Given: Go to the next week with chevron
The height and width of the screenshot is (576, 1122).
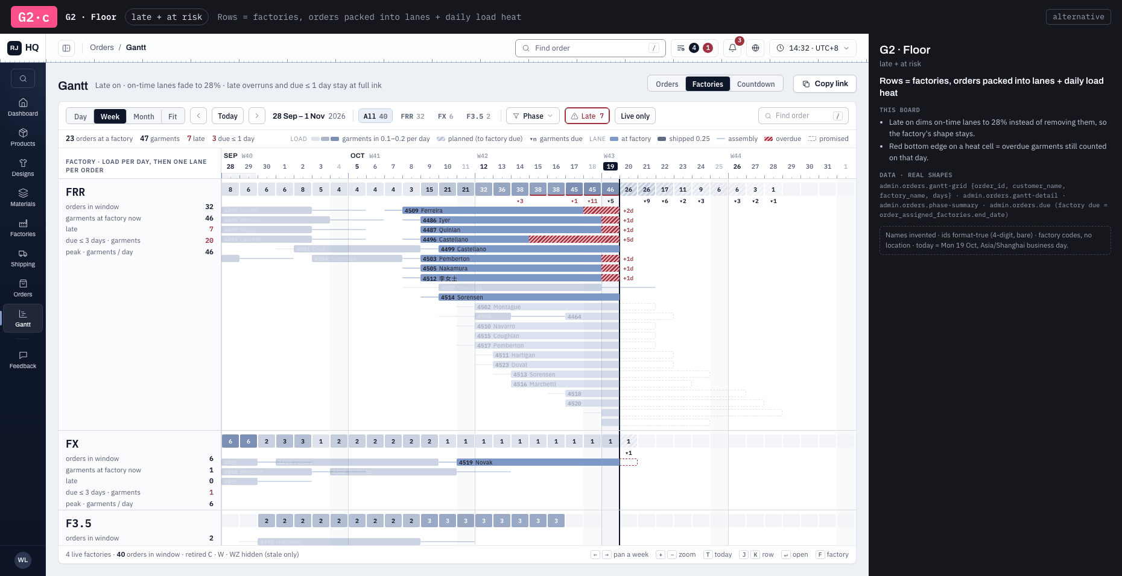Looking at the screenshot, I should pos(257,116).
